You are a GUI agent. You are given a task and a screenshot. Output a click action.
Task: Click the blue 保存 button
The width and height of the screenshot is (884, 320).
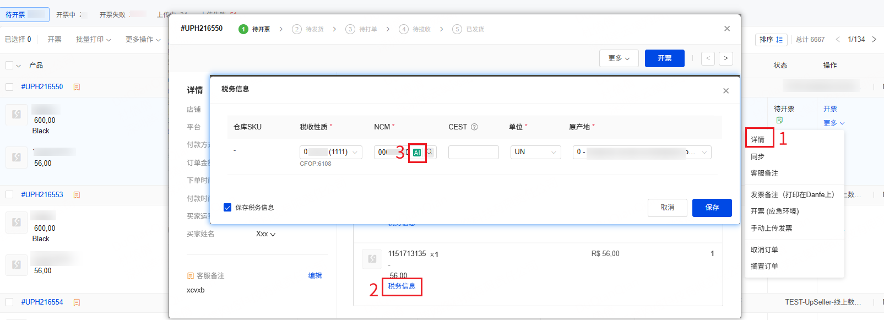[712, 208]
